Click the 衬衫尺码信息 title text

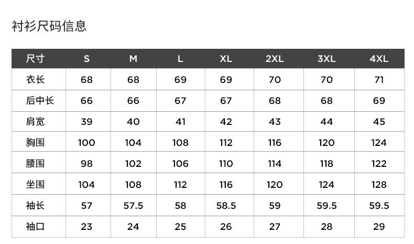click(49, 26)
